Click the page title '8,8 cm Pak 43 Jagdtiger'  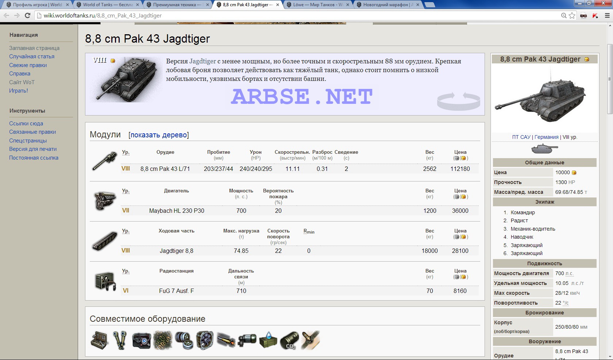[x=147, y=39]
